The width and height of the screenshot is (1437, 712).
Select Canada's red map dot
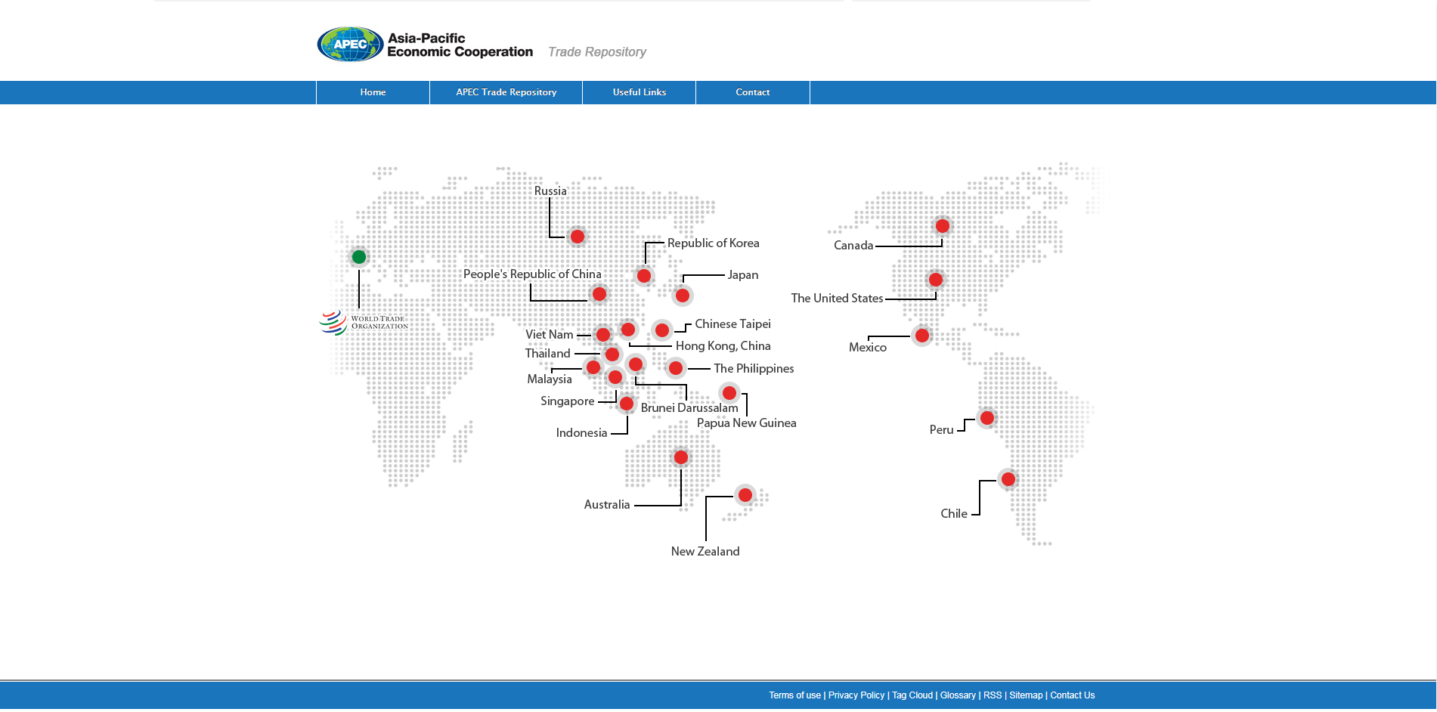pos(942,226)
